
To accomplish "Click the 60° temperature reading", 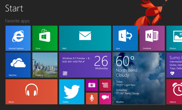I will pyautogui.click(x=125, y=61).
